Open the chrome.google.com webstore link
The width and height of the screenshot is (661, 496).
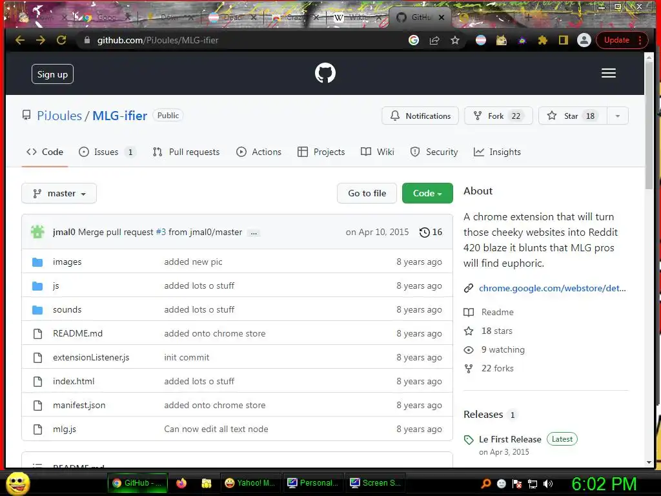tap(553, 288)
